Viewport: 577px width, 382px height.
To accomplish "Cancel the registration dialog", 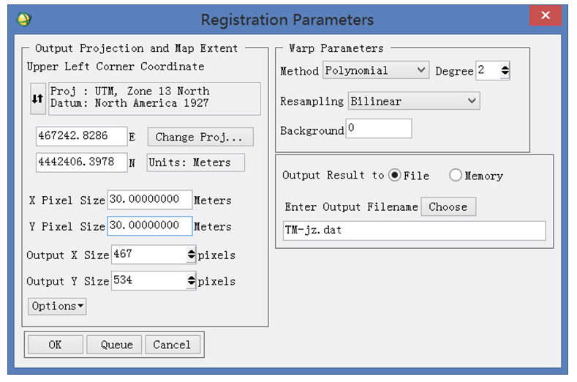I will 173,345.
